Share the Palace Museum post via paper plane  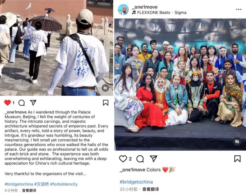33,102
